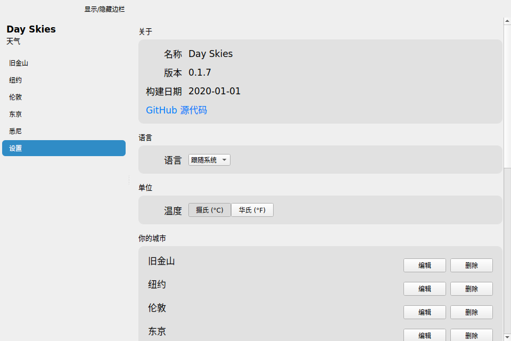Open the 悉尼 sidebar entry
511x341 pixels.
[64, 131]
